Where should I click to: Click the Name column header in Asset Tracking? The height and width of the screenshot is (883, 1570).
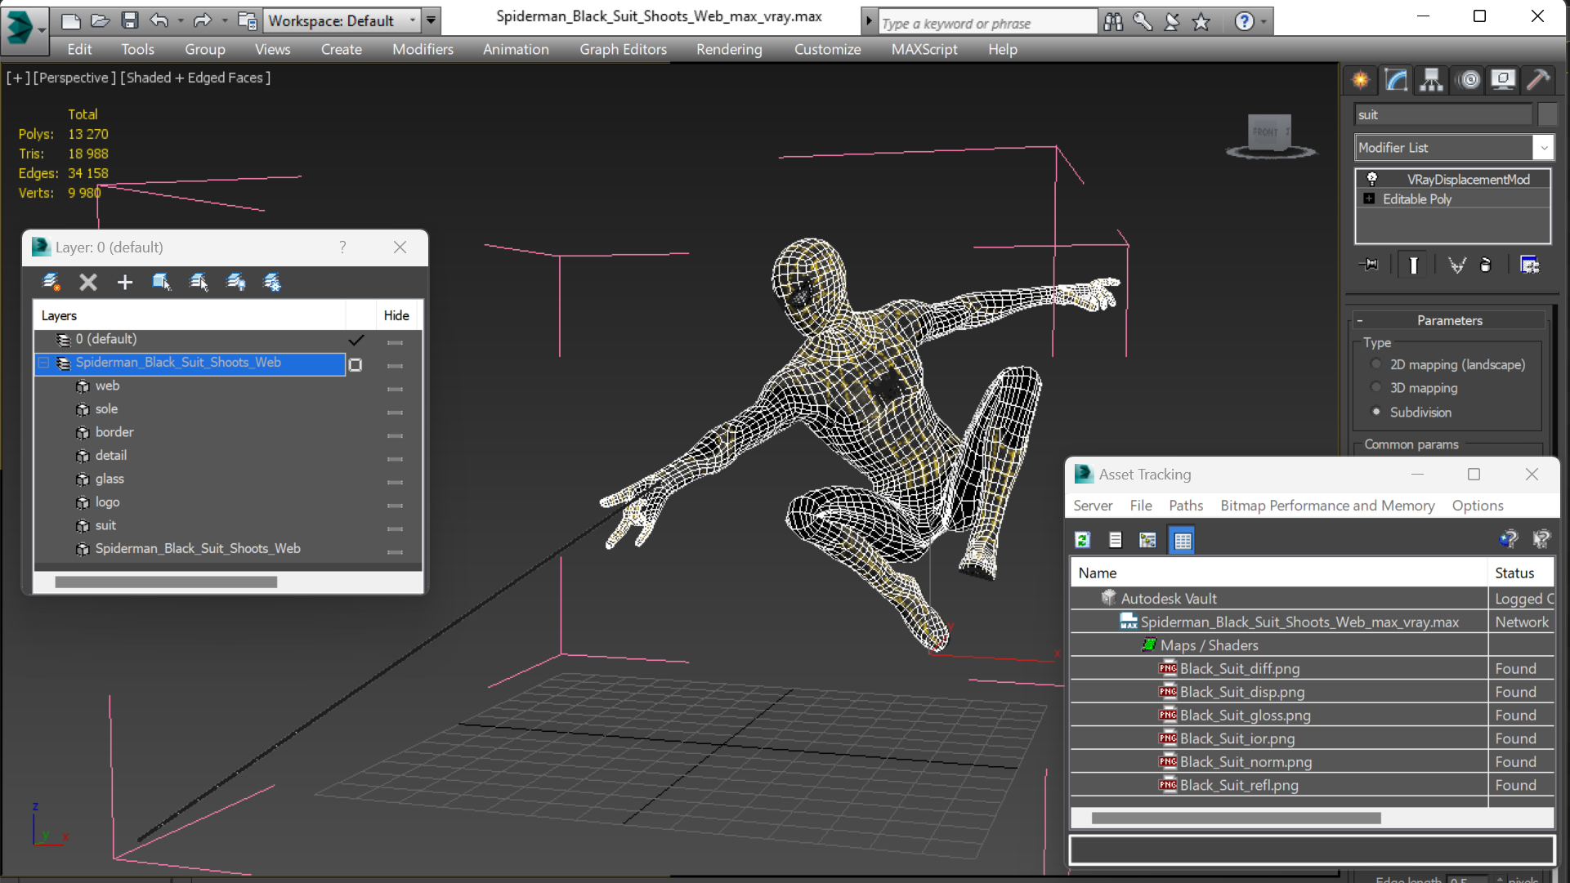point(1278,573)
